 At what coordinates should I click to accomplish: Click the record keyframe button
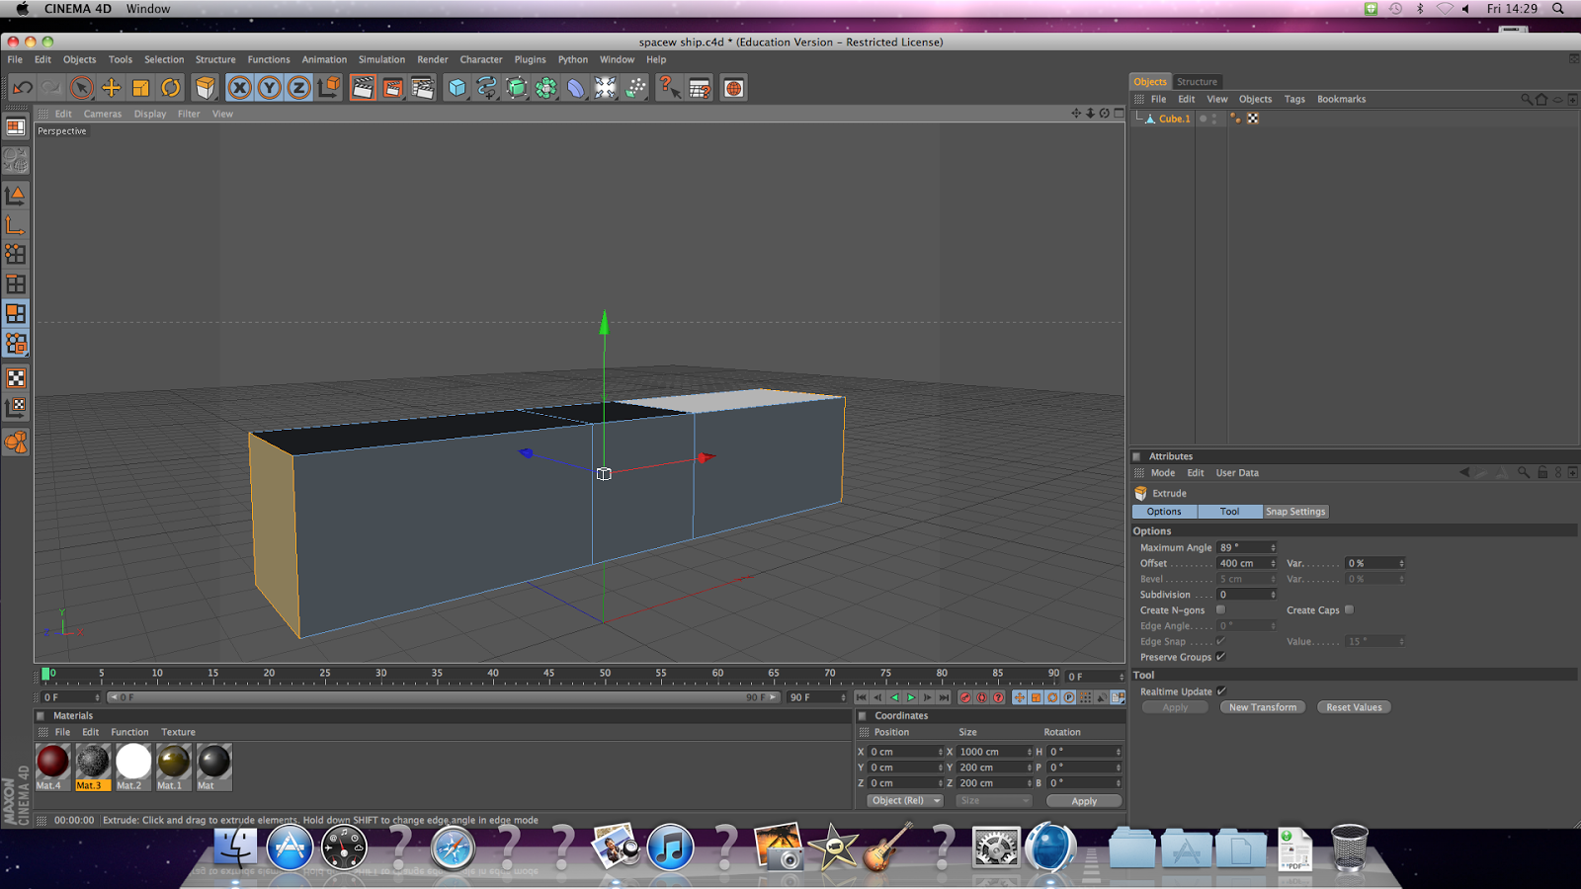coord(965,697)
